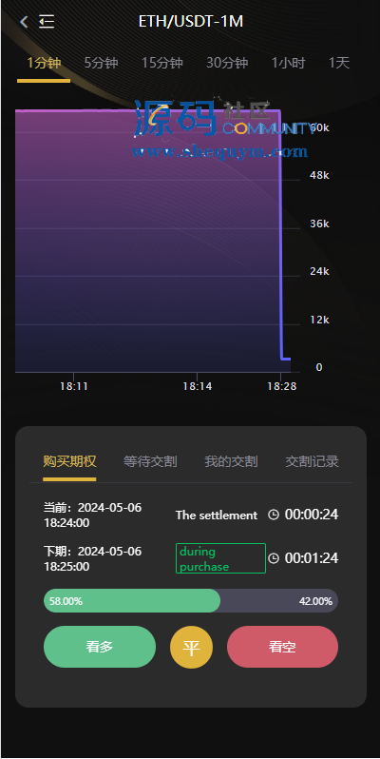Screen dimensions: 380x759
Task: Click the clock icon beside 00:00:24
Action: pos(274,515)
